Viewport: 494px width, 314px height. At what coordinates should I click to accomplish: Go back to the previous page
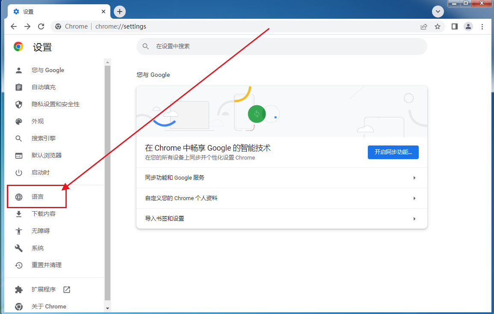click(x=14, y=26)
